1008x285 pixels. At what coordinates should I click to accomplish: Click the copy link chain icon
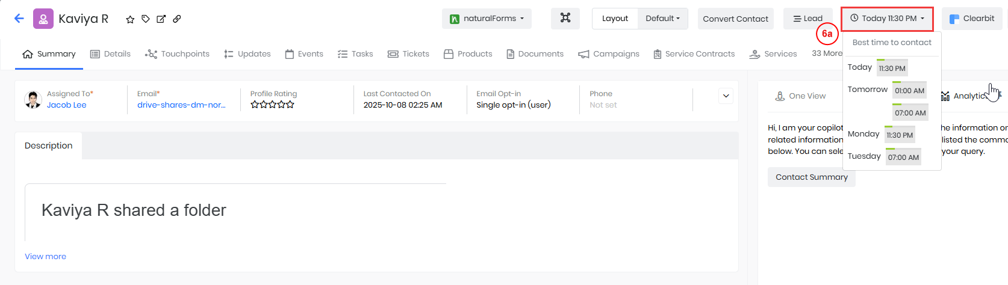tap(177, 19)
